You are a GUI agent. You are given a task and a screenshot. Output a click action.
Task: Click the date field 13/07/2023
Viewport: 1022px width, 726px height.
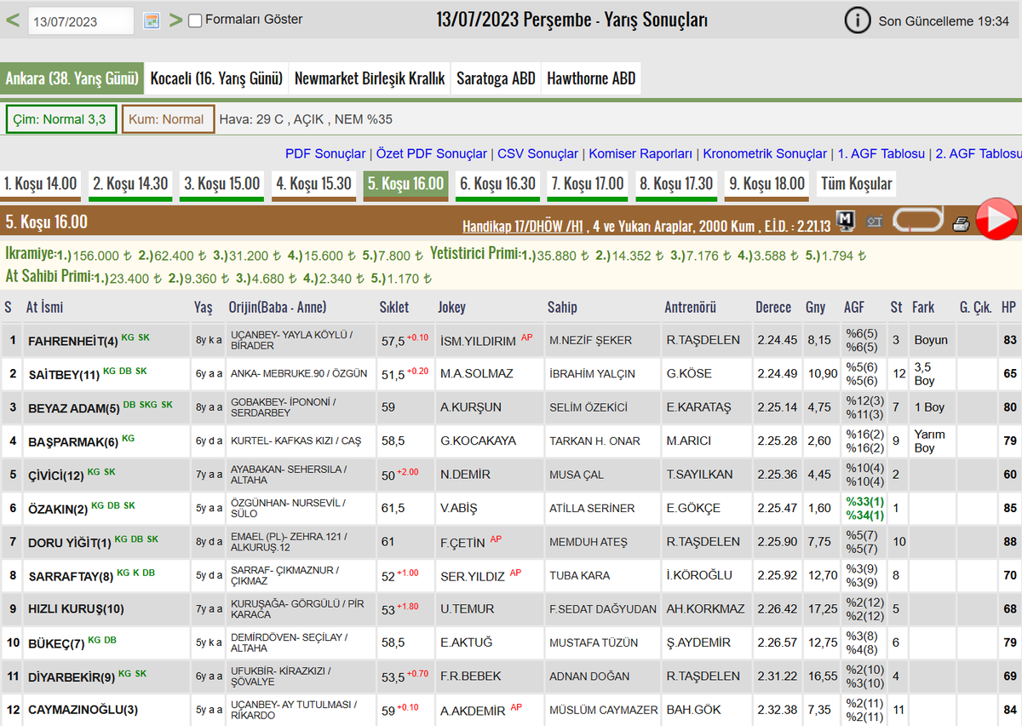point(80,21)
